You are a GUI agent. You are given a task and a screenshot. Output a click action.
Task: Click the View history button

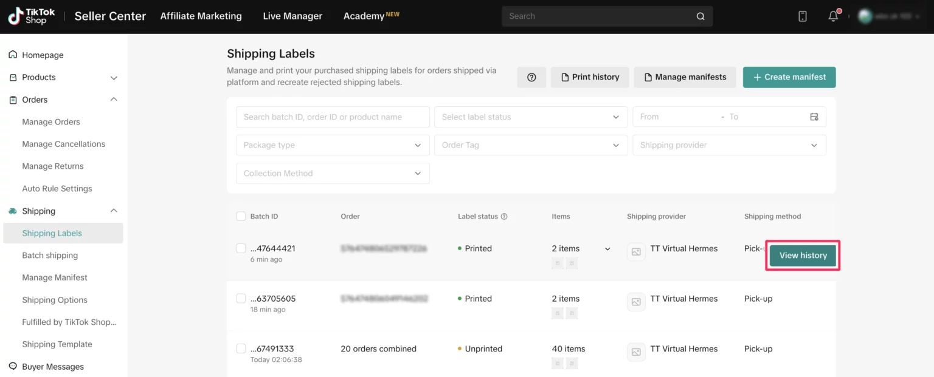(x=803, y=256)
